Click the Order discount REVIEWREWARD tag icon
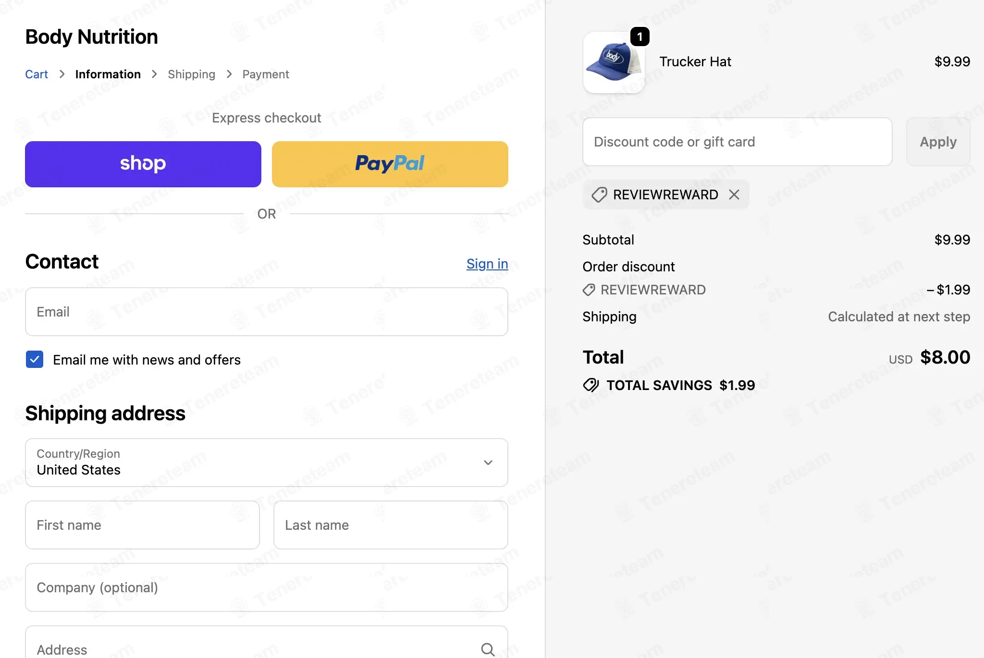 (589, 290)
